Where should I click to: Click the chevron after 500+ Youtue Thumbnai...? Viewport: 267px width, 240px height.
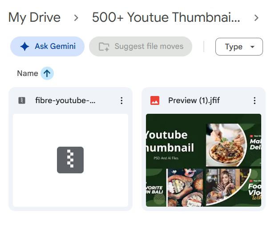[256, 18]
